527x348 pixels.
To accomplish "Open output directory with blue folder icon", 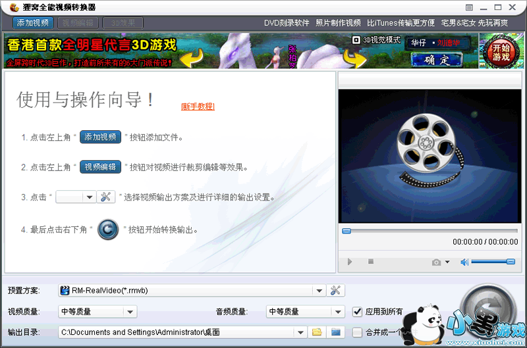I will click(336, 332).
